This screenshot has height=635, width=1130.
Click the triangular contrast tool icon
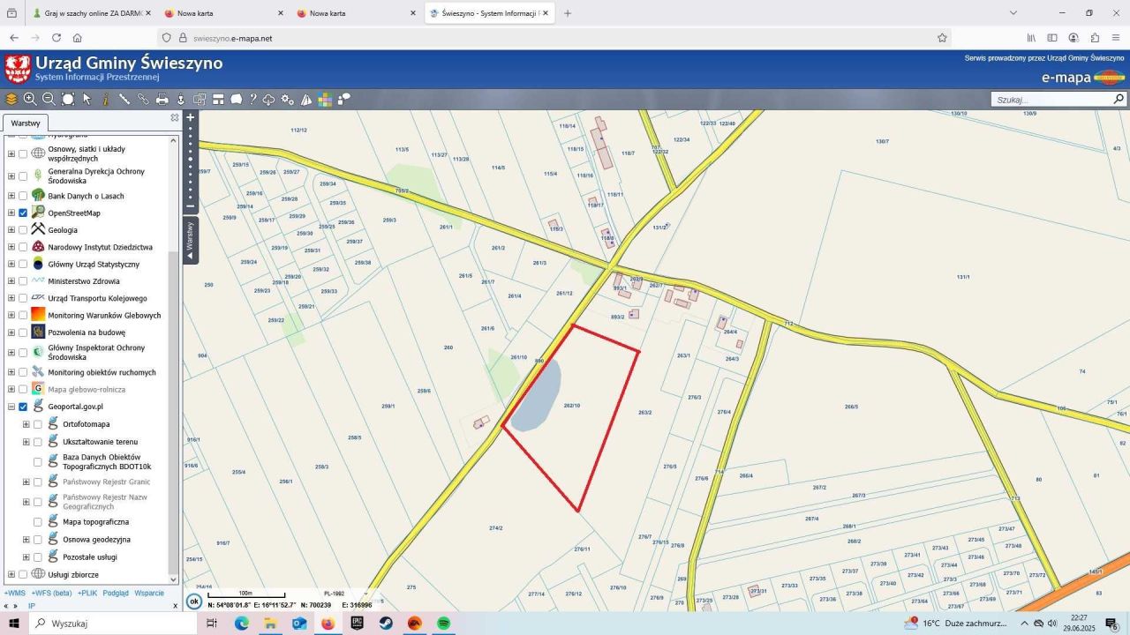(x=306, y=100)
